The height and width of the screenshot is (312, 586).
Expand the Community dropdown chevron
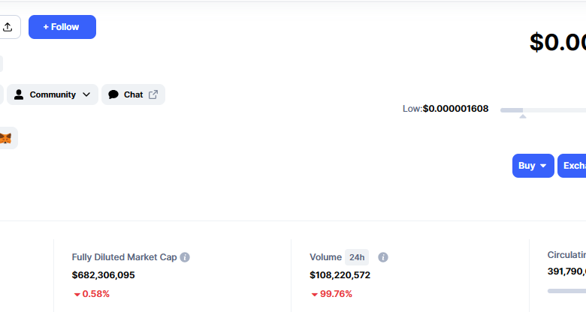[x=86, y=94]
